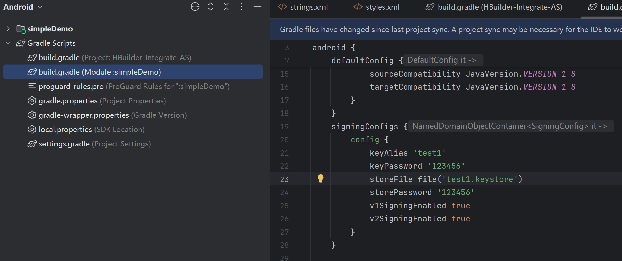Click local.properties gear icon
622x261 pixels.
point(32,129)
